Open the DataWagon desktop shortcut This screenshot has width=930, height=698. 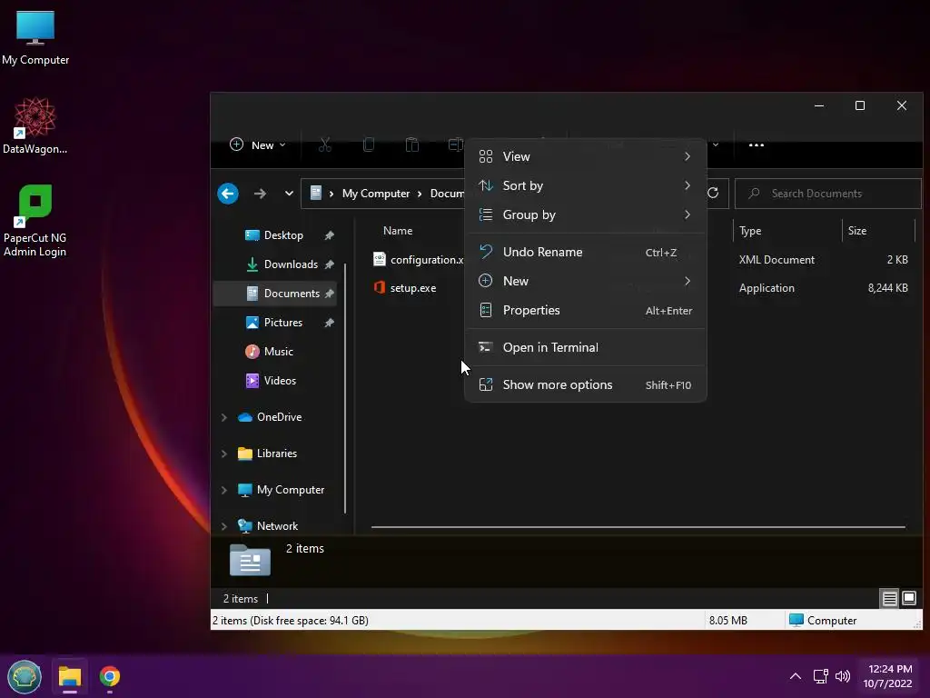(x=35, y=125)
